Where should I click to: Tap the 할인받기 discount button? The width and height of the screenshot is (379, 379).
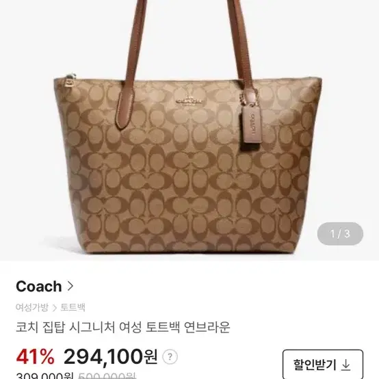323,365
